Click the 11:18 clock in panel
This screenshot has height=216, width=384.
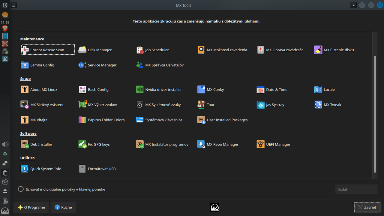tap(5, 22)
